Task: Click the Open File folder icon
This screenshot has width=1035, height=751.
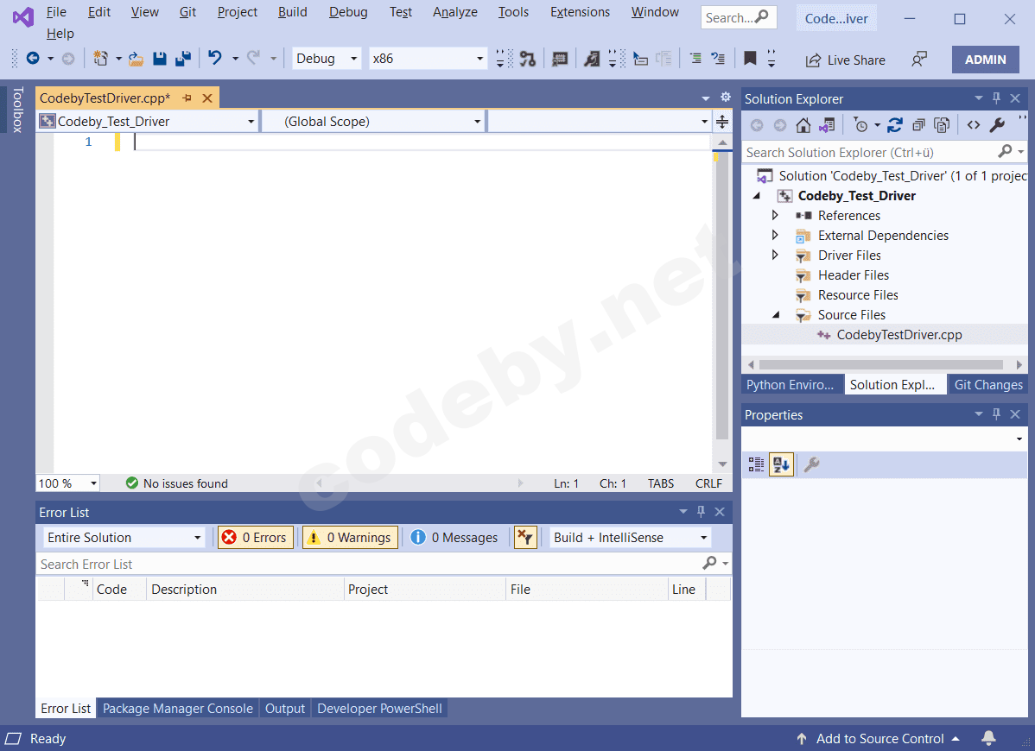Action: [x=136, y=59]
